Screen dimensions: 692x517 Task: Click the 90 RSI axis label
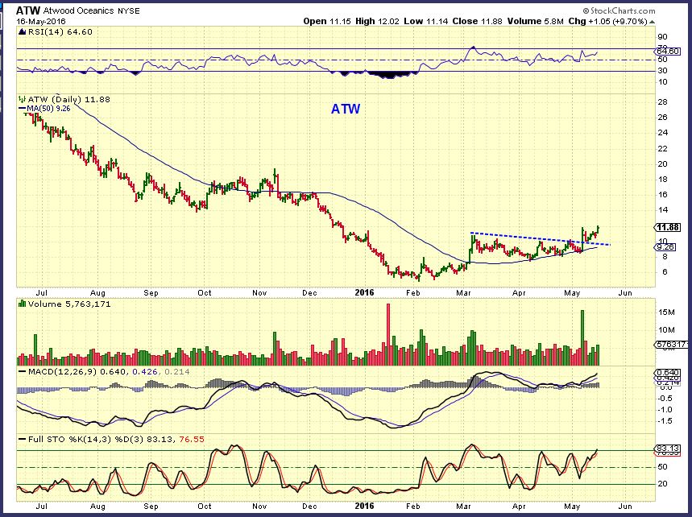point(662,37)
